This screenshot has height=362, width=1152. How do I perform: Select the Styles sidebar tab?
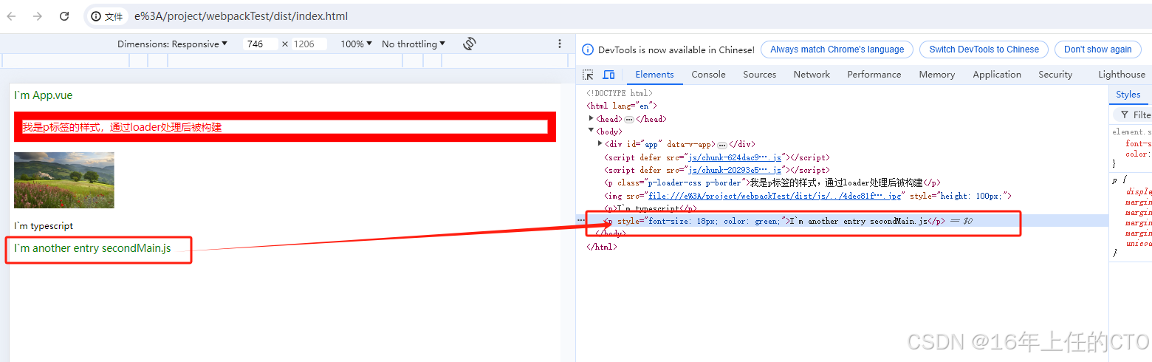click(x=1128, y=95)
